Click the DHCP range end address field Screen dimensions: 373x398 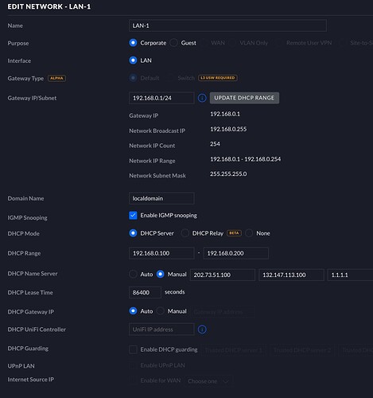[236, 253]
